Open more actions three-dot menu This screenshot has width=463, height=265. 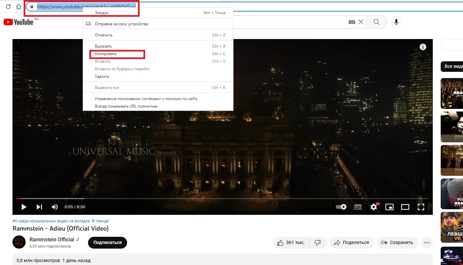(427, 243)
